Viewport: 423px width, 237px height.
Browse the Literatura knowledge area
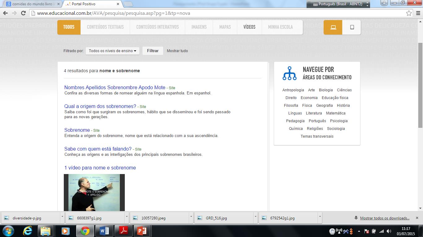pos(314,113)
